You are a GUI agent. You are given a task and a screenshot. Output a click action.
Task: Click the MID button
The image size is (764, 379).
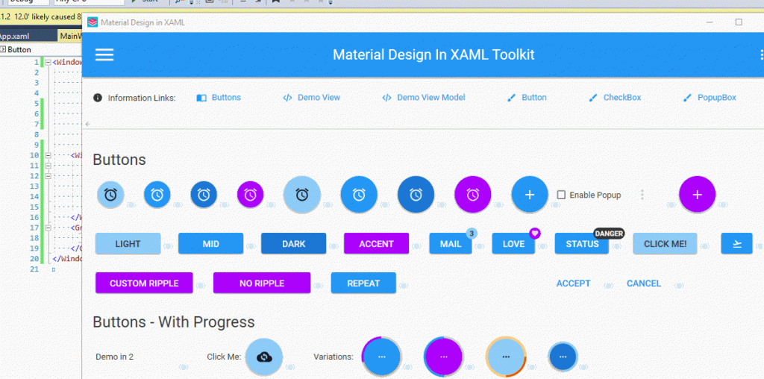(210, 243)
